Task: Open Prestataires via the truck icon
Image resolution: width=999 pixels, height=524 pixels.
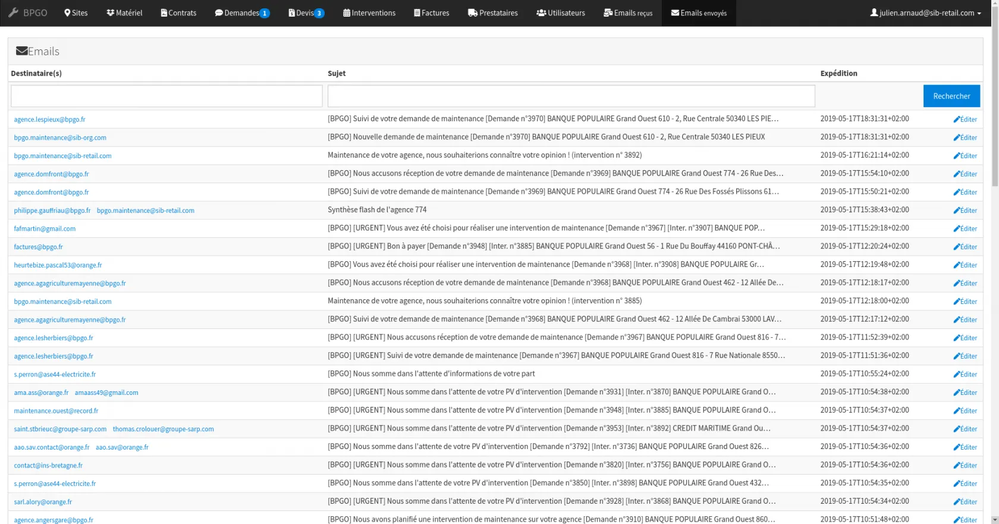Action: pos(473,13)
